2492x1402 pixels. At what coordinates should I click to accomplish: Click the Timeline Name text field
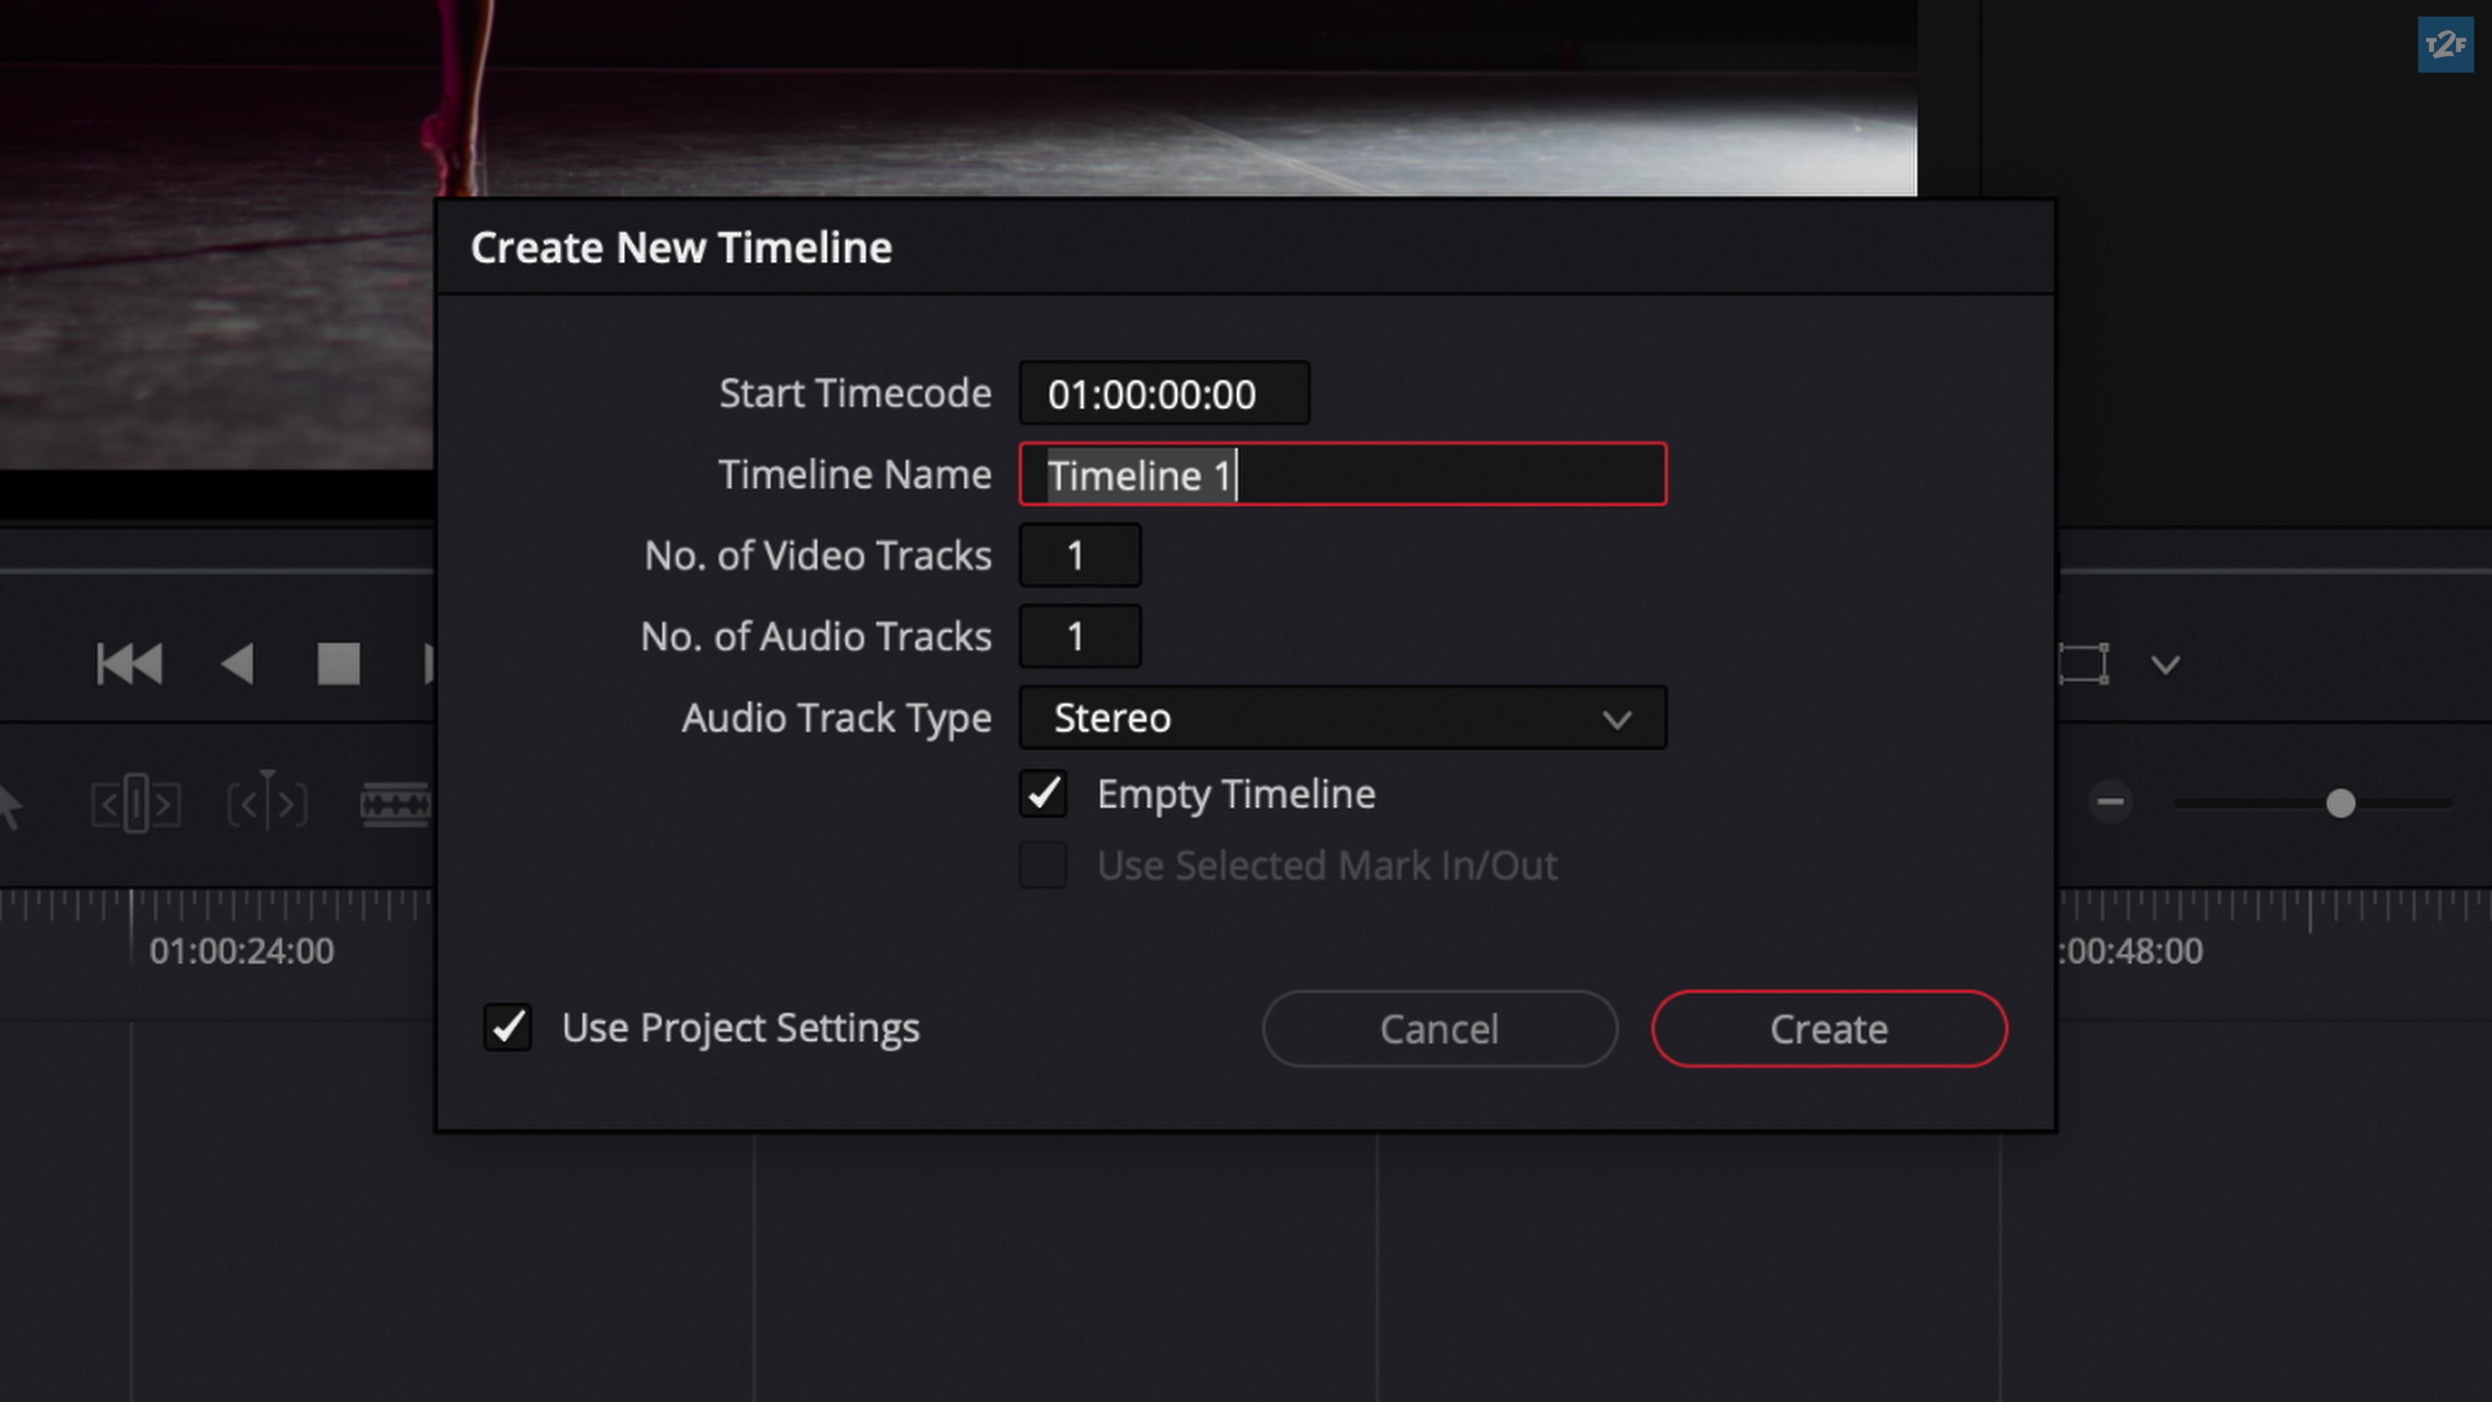[x=1342, y=475]
